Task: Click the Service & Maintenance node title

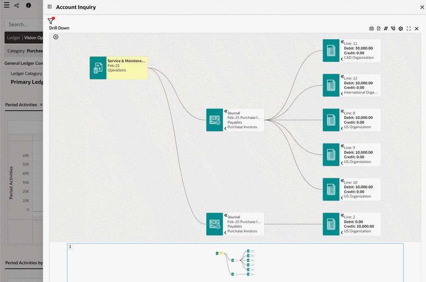Action: coord(127,61)
